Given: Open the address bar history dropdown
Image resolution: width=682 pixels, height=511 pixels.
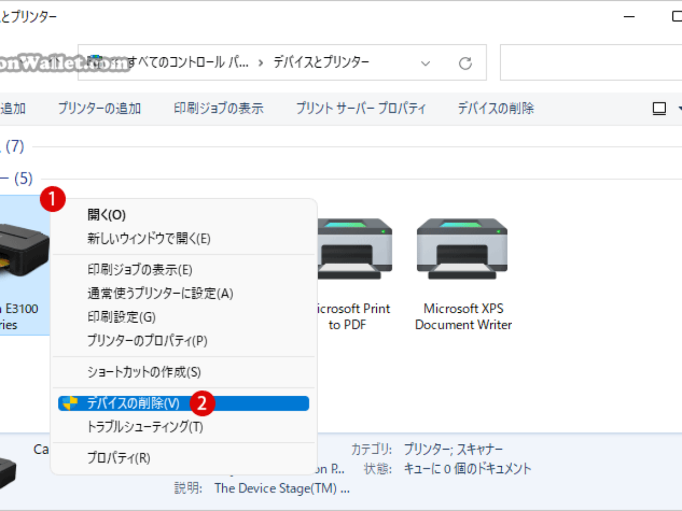Looking at the screenshot, I should point(426,63).
